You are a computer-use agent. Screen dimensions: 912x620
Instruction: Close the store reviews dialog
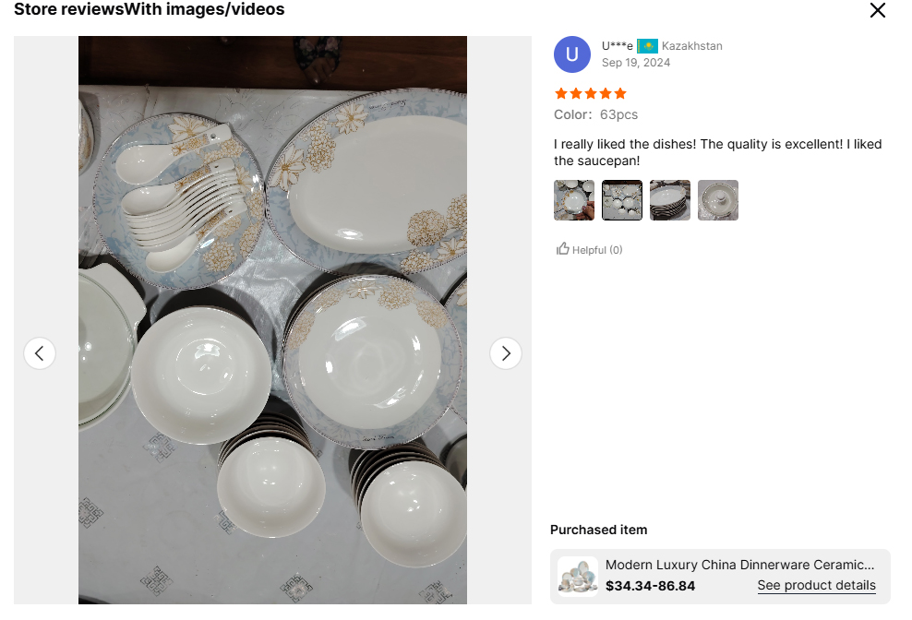(x=877, y=10)
